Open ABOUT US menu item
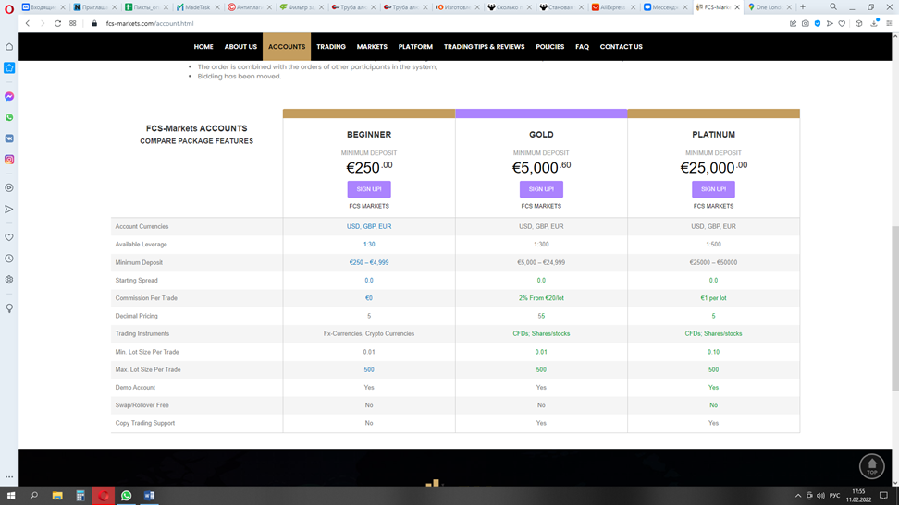 240,47
